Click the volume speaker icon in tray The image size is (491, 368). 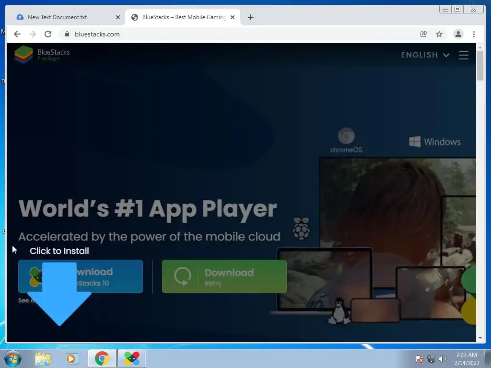pyautogui.click(x=443, y=359)
